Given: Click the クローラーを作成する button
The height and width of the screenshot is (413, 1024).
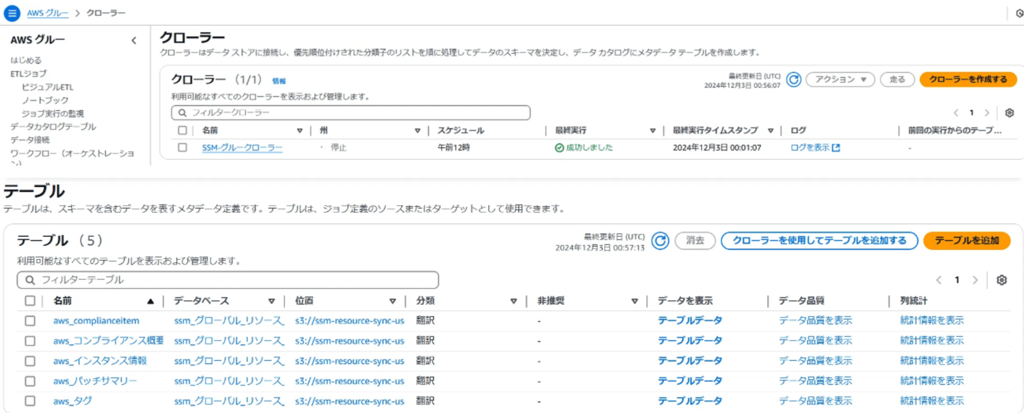Looking at the screenshot, I should 968,79.
